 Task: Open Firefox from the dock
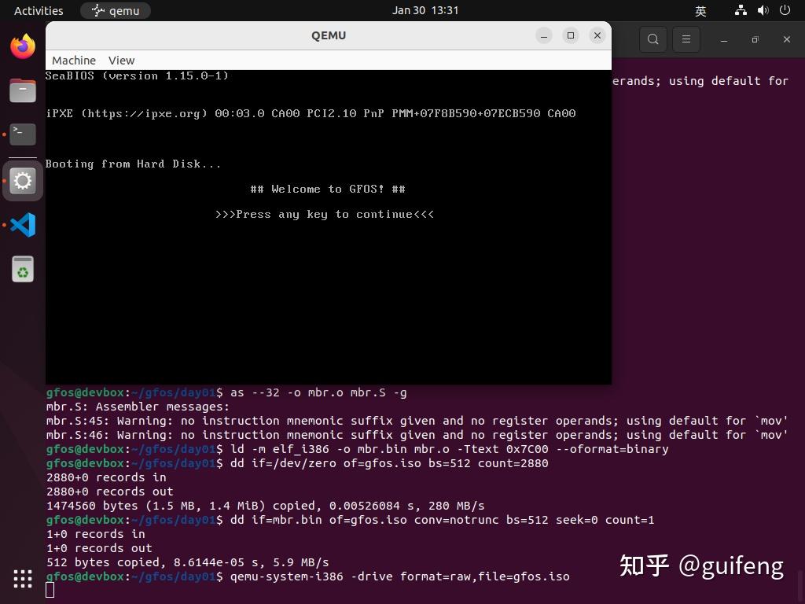coord(23,46)
